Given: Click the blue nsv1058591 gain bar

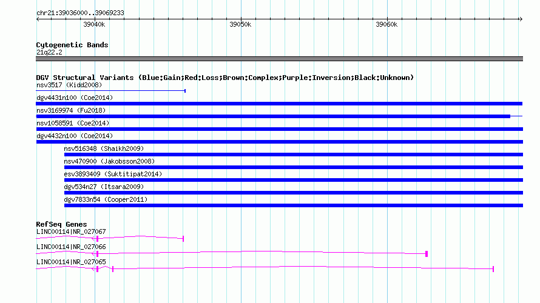Looking at the screenshot, I should pos(279,129).
